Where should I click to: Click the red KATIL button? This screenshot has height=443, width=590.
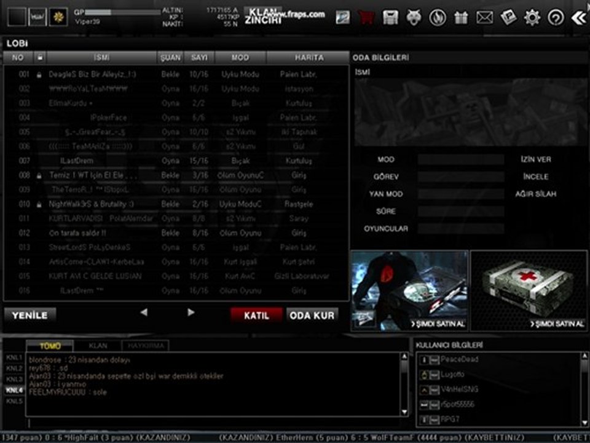coord(256,315)
